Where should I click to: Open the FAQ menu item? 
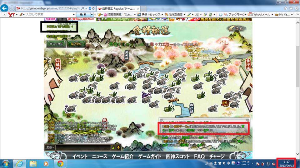pos(199,156)
